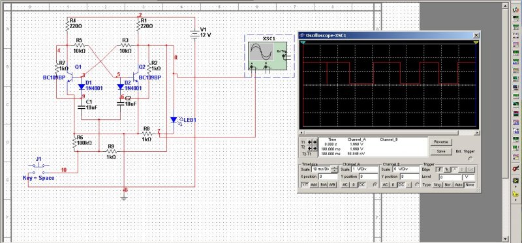Click the oscilloscope horizontal scrollbar
This screenshot has width=522, height=243.
(x=389, y=133)
